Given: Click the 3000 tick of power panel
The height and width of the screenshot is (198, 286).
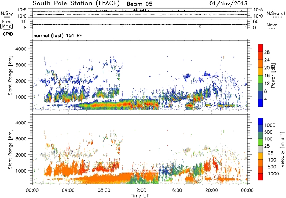Looking at the screenshot, I should point(21,65).
